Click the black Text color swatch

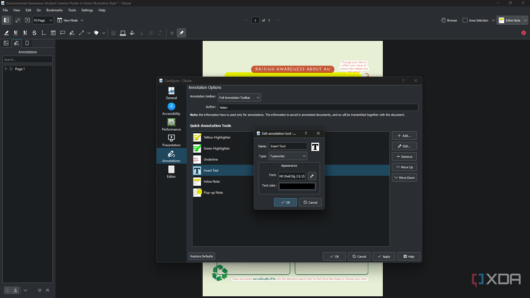point(297,186)
